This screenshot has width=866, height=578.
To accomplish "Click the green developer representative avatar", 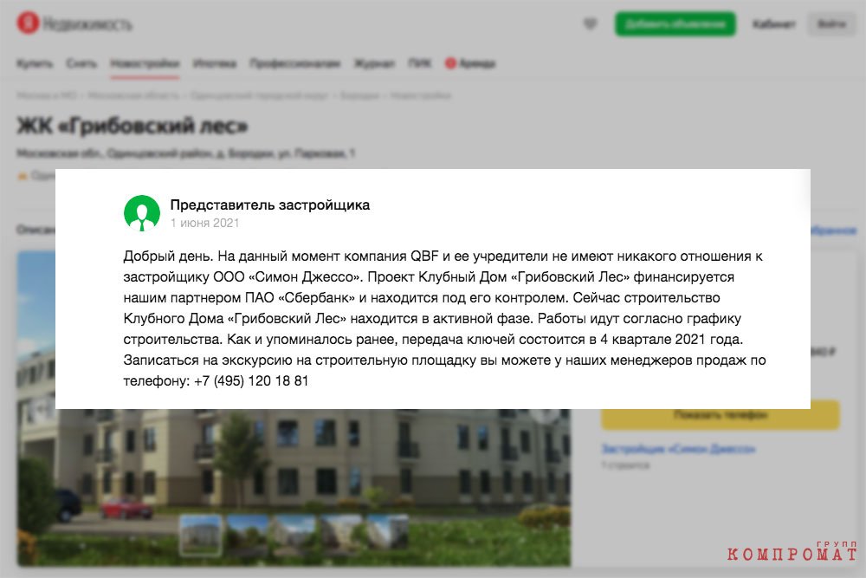I will pos(142,213).
